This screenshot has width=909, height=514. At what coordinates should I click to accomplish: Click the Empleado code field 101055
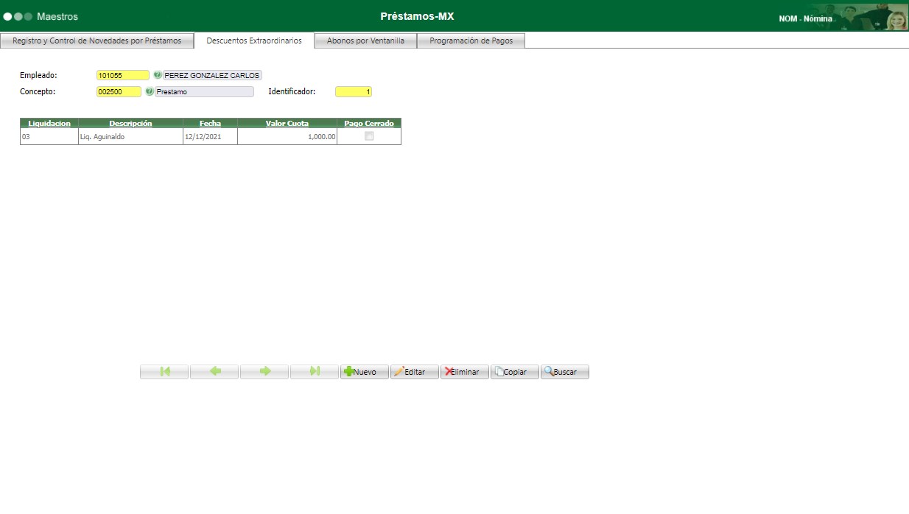click(x=123, y=75)
